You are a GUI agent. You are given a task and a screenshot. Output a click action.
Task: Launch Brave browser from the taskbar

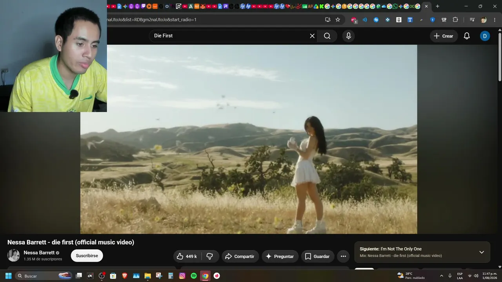click(125, 276)
